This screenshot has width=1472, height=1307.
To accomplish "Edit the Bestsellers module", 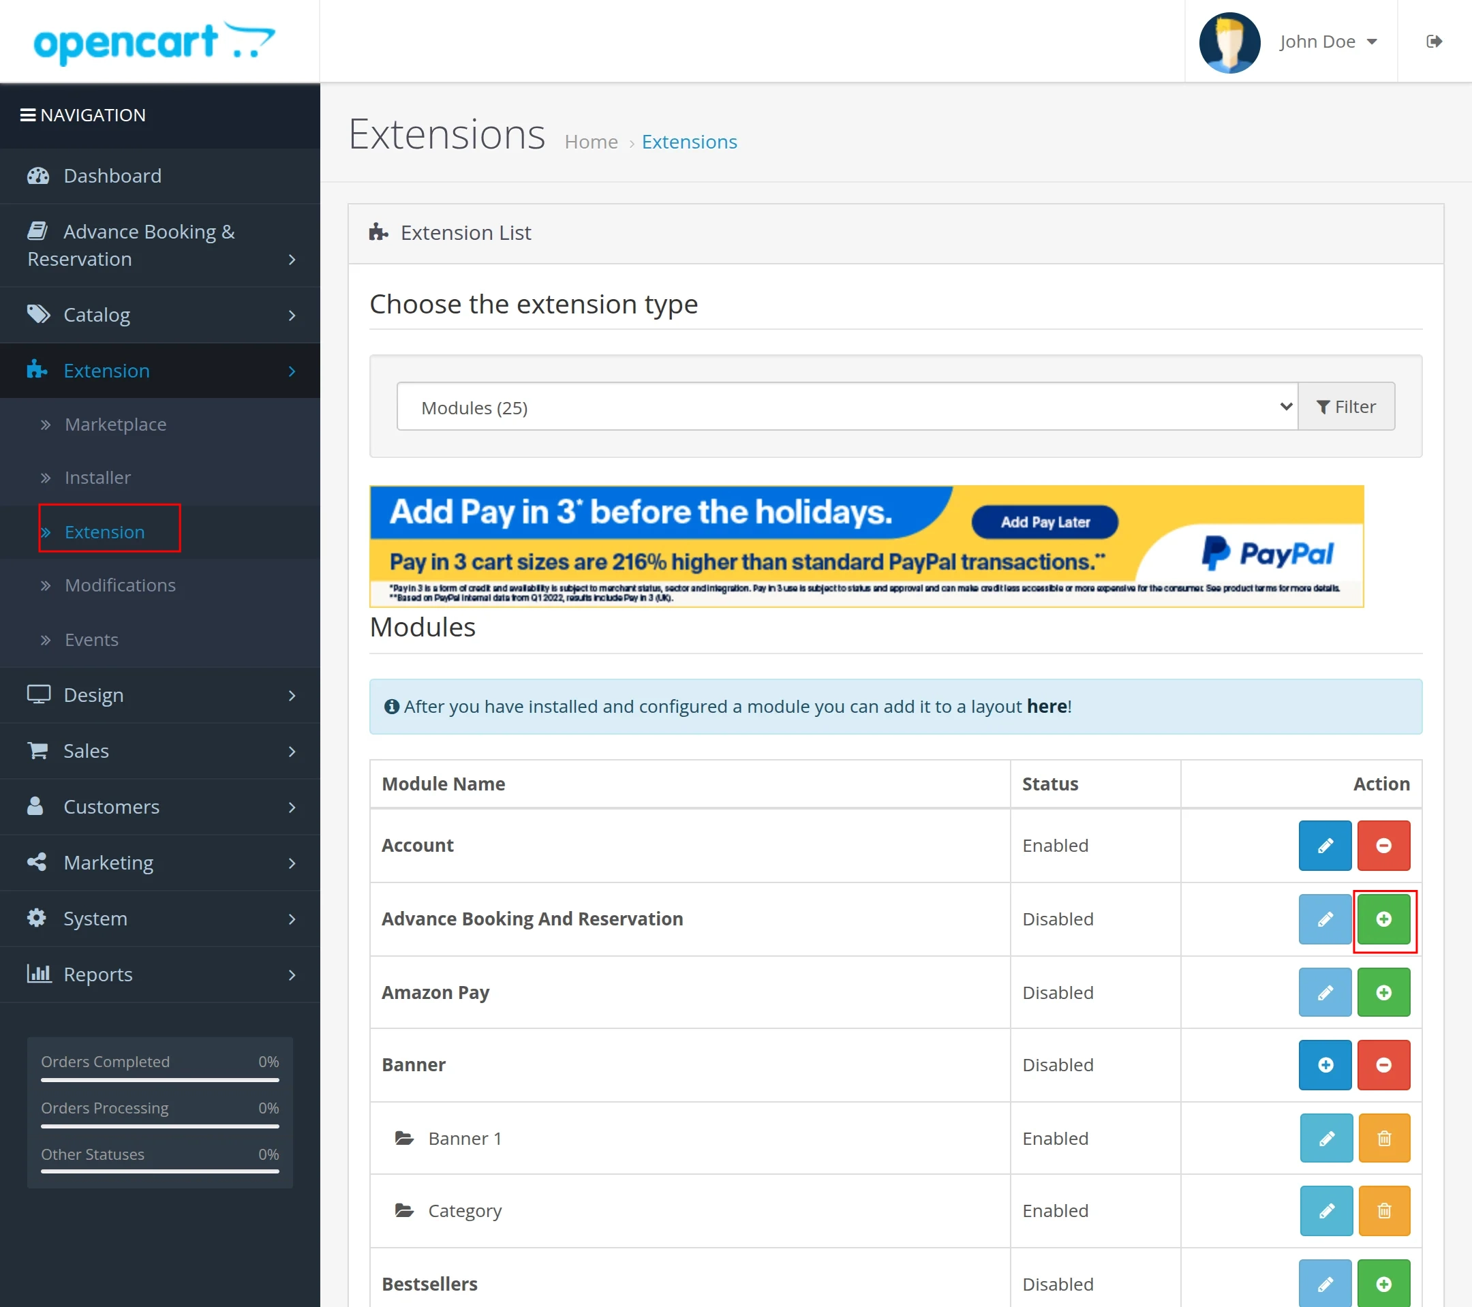I will click(1324, 1282).
